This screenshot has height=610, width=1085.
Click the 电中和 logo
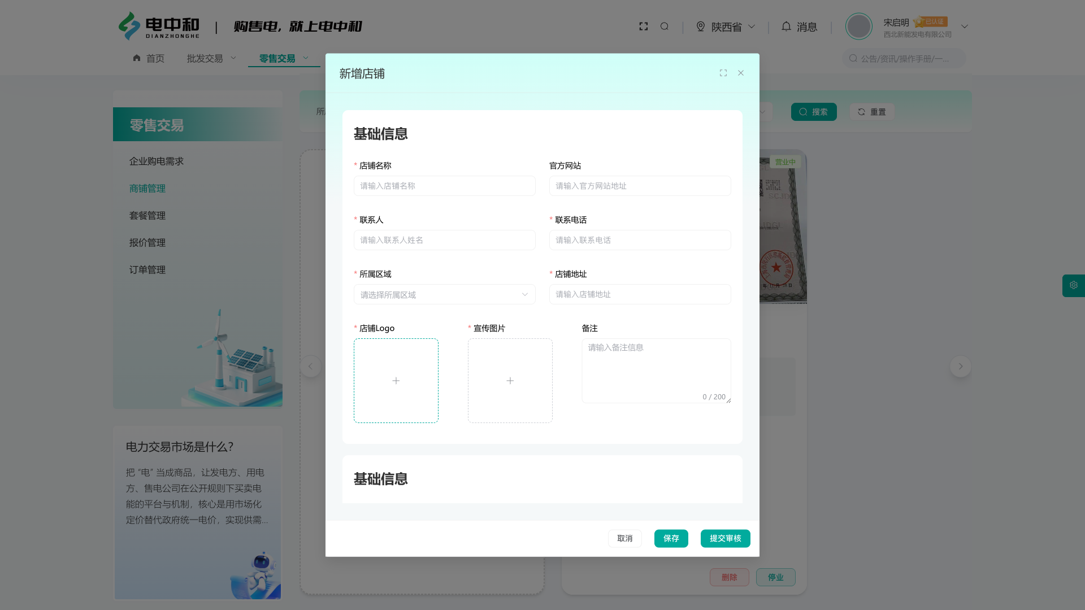pyautogui.click(x=159, y=27)
